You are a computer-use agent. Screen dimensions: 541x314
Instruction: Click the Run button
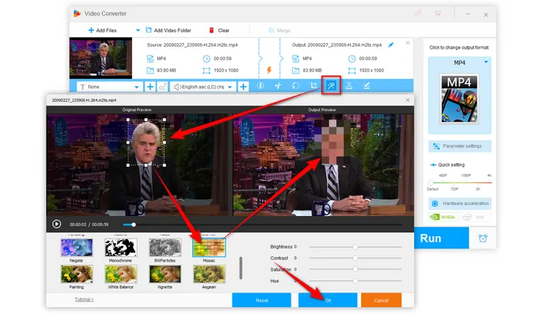click(441, 238)
